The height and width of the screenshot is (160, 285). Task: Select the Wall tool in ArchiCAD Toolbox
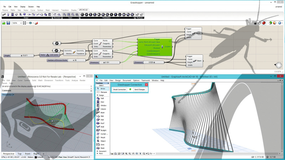pyautogui.click(x=102, y=98)
